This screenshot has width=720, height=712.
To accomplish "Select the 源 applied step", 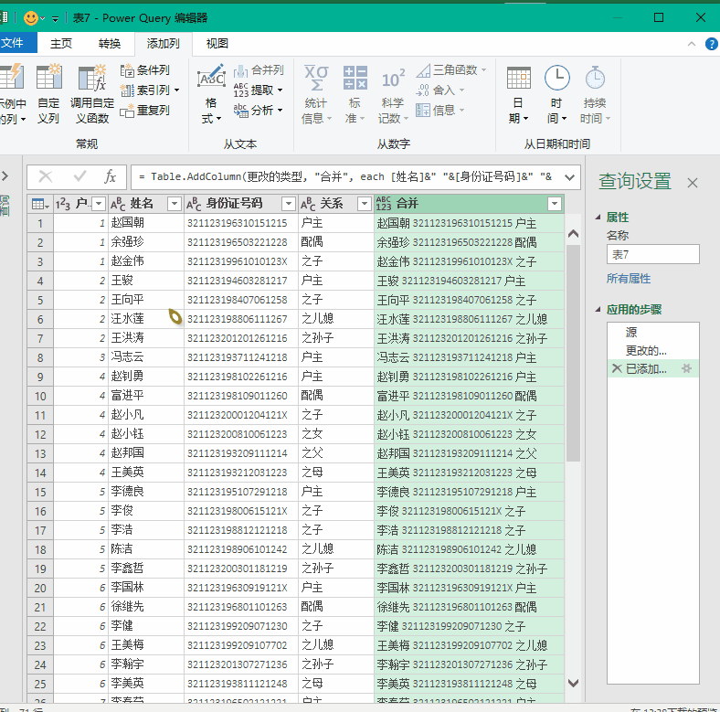I will 653,332.
